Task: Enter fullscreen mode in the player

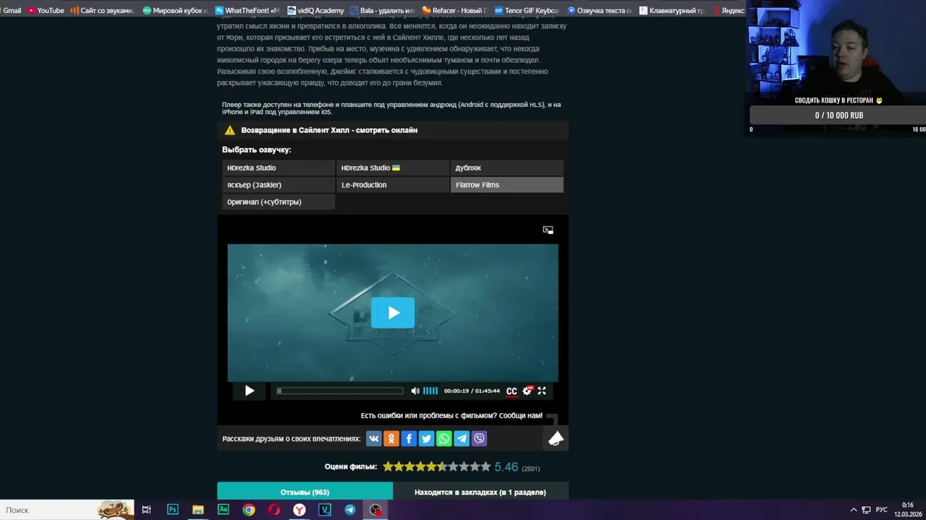Action: pos(542,391)
